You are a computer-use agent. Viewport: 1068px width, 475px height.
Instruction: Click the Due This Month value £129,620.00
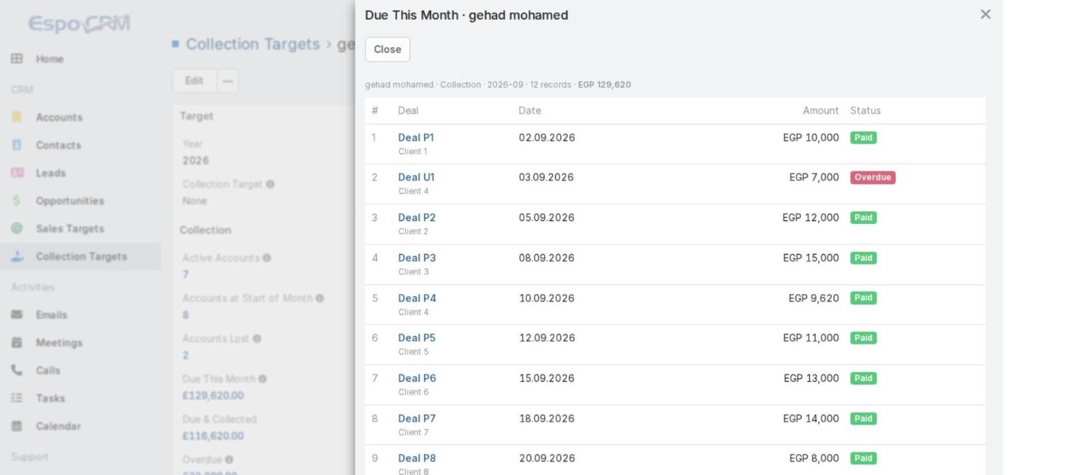pyautogui.click(x=213, y=395)
